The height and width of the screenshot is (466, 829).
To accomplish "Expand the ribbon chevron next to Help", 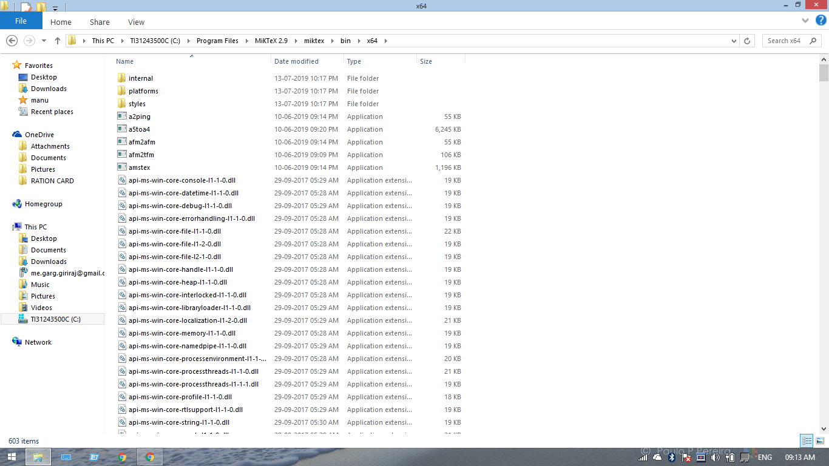I will pyautogui.click(x=805, y=20).
